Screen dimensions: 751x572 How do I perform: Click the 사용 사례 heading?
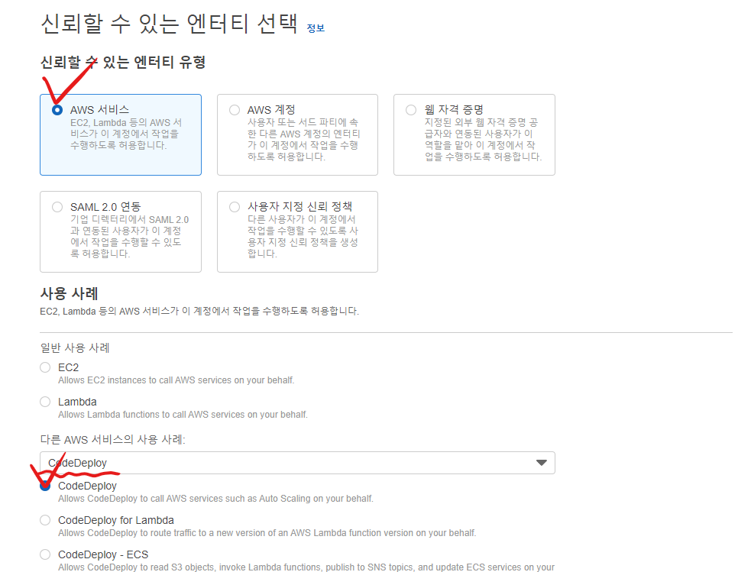pyautogui.click(x=70, y=293)
